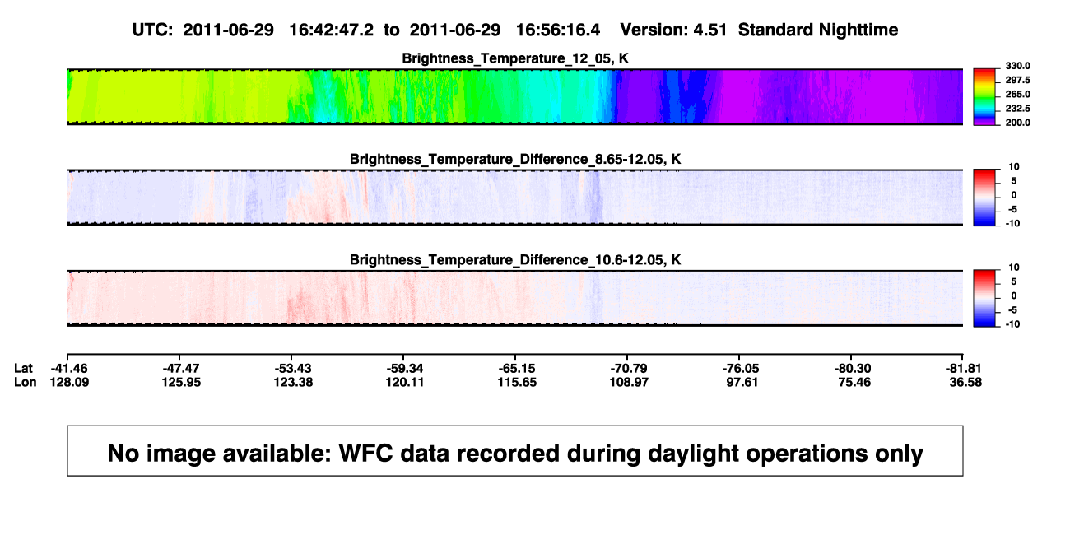Click the 'Lon' axis label
1070x549 pixels.
coord(24,382)
